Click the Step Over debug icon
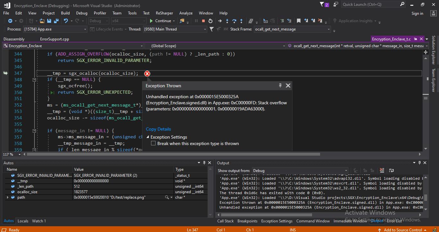The height and width of the screenshot is (232, 439). click(234, 21)
